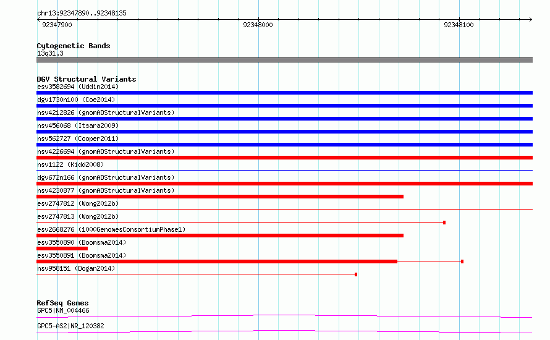Open nsv4226694 (gnomADStructuralVariants) label
Screen dimensions: 550x340
(x=106, y=151)
